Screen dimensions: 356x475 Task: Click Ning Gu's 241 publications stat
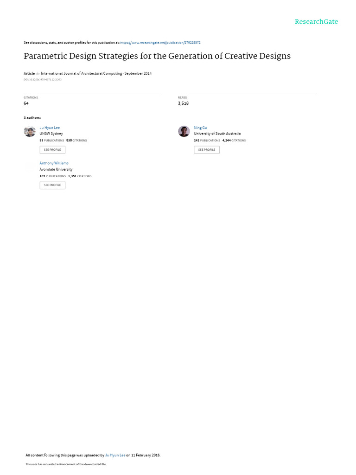click(207, 141)
